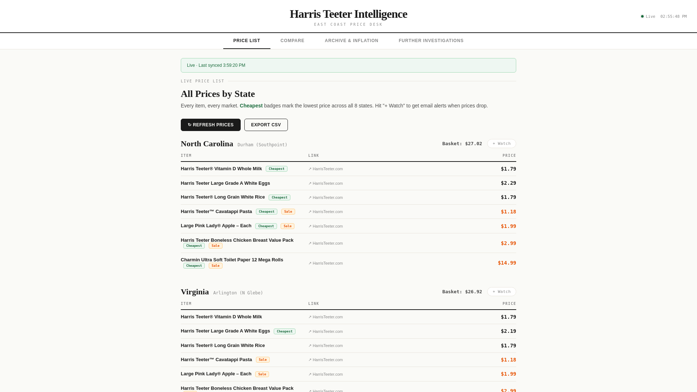Open HarrisTeeter.com link for North Carolina Pink Lady Apple
Viewport: 697px width, 392px height.
326,226
